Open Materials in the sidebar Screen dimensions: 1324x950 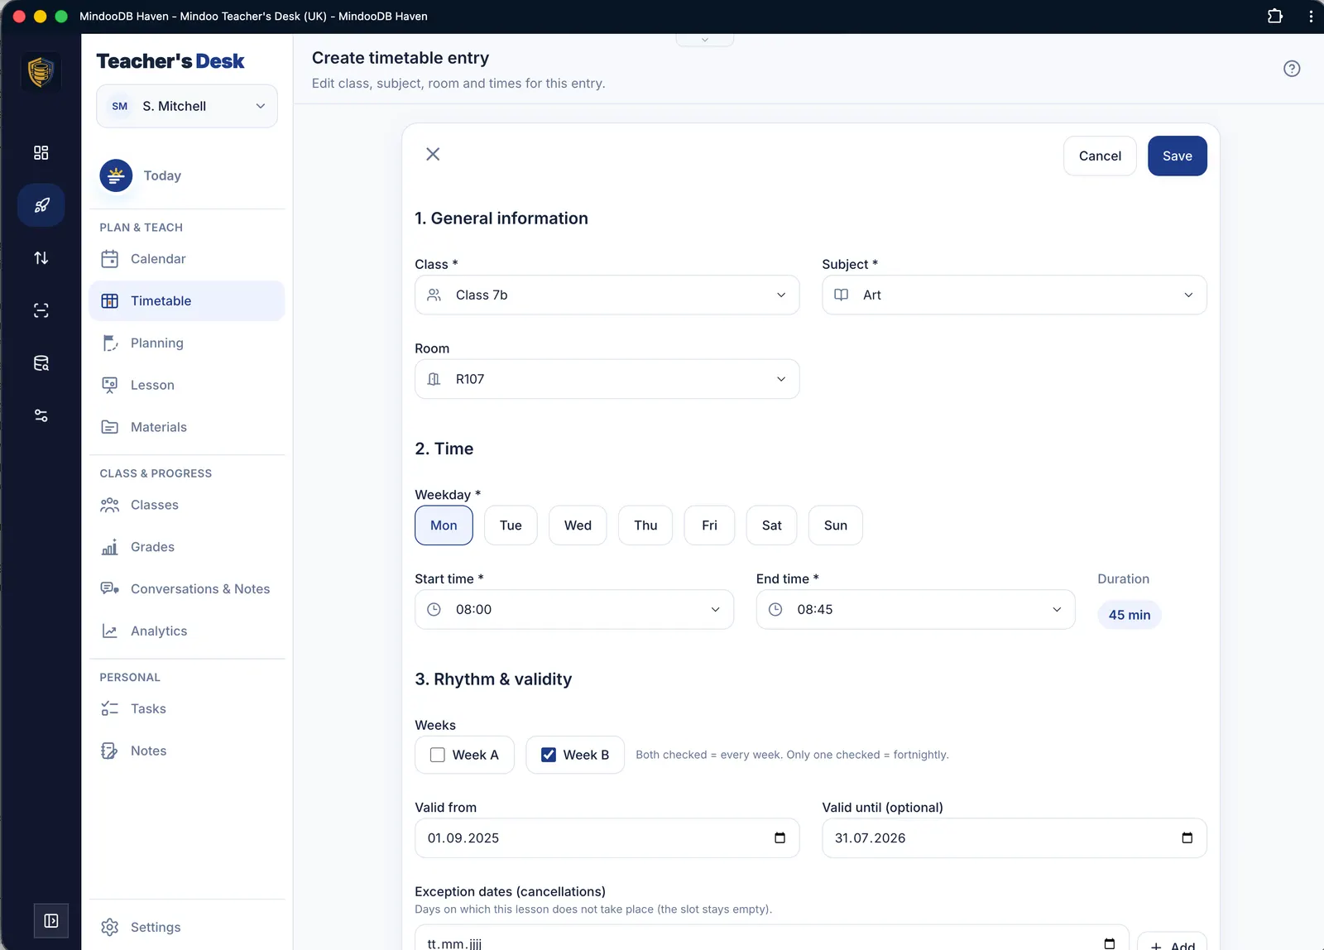(x=187, y=427)
